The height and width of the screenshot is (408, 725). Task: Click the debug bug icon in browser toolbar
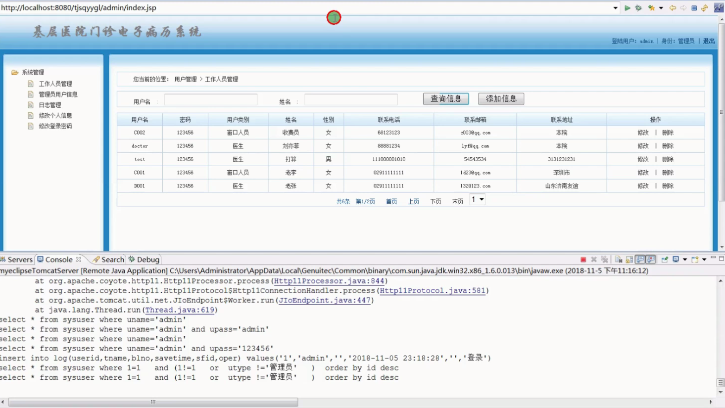(638, 8)
